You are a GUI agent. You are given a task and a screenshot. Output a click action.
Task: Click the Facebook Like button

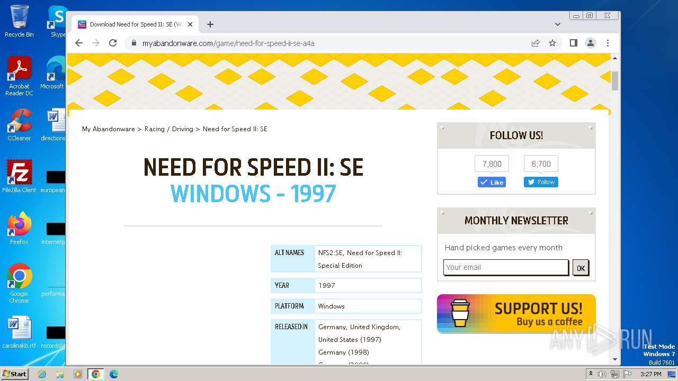[x=492, y=182]
